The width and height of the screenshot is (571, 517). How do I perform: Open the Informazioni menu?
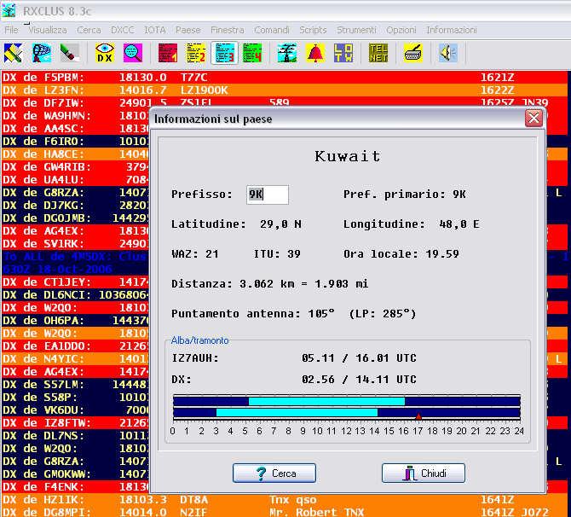(452, 30)
